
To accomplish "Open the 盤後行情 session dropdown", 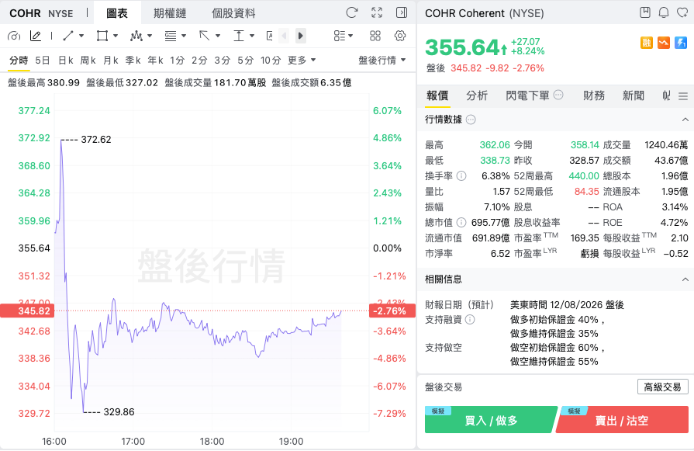I will 382,61.
